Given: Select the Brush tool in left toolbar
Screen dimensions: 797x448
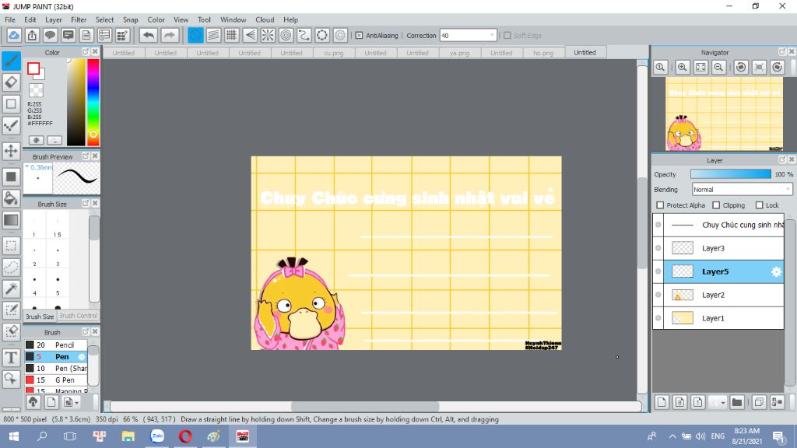Looking at the screenshot, I should [11, 61].
